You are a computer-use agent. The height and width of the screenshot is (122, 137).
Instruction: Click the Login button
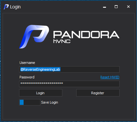click(x=41, y=93)
